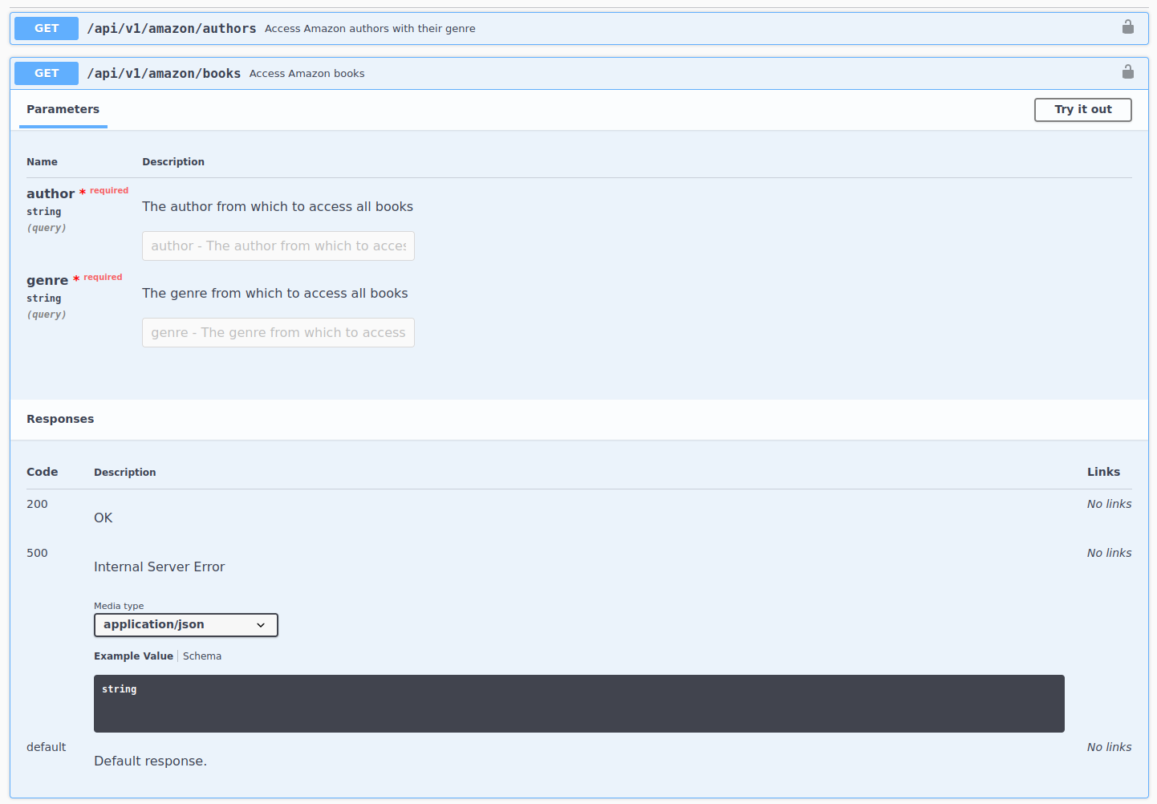Click the lock icon on the books endpoint
1157x804 pixels.
(x=1127, y=72)
